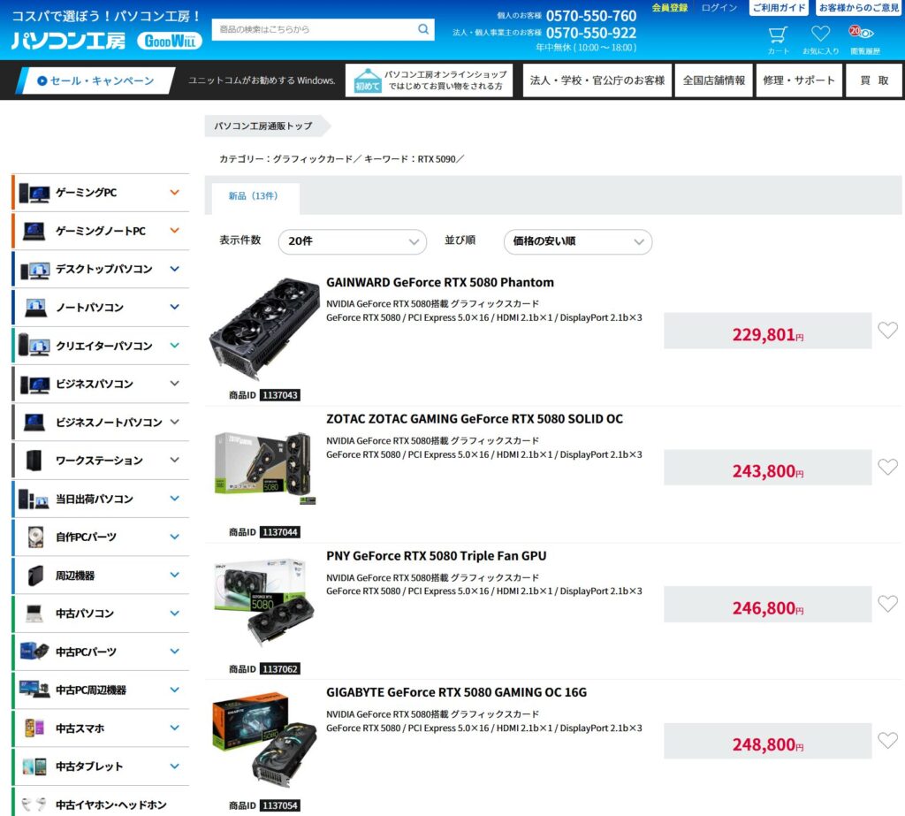Expand the ワークステーション chevron
Screen dimensions: 905x816
click(x=174, y=461)
